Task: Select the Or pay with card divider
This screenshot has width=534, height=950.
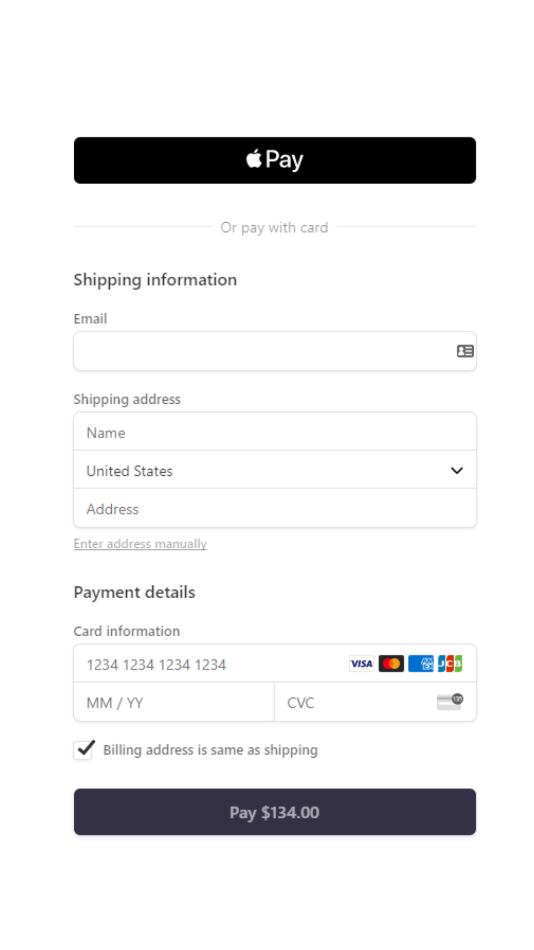Action: point(274,227)
